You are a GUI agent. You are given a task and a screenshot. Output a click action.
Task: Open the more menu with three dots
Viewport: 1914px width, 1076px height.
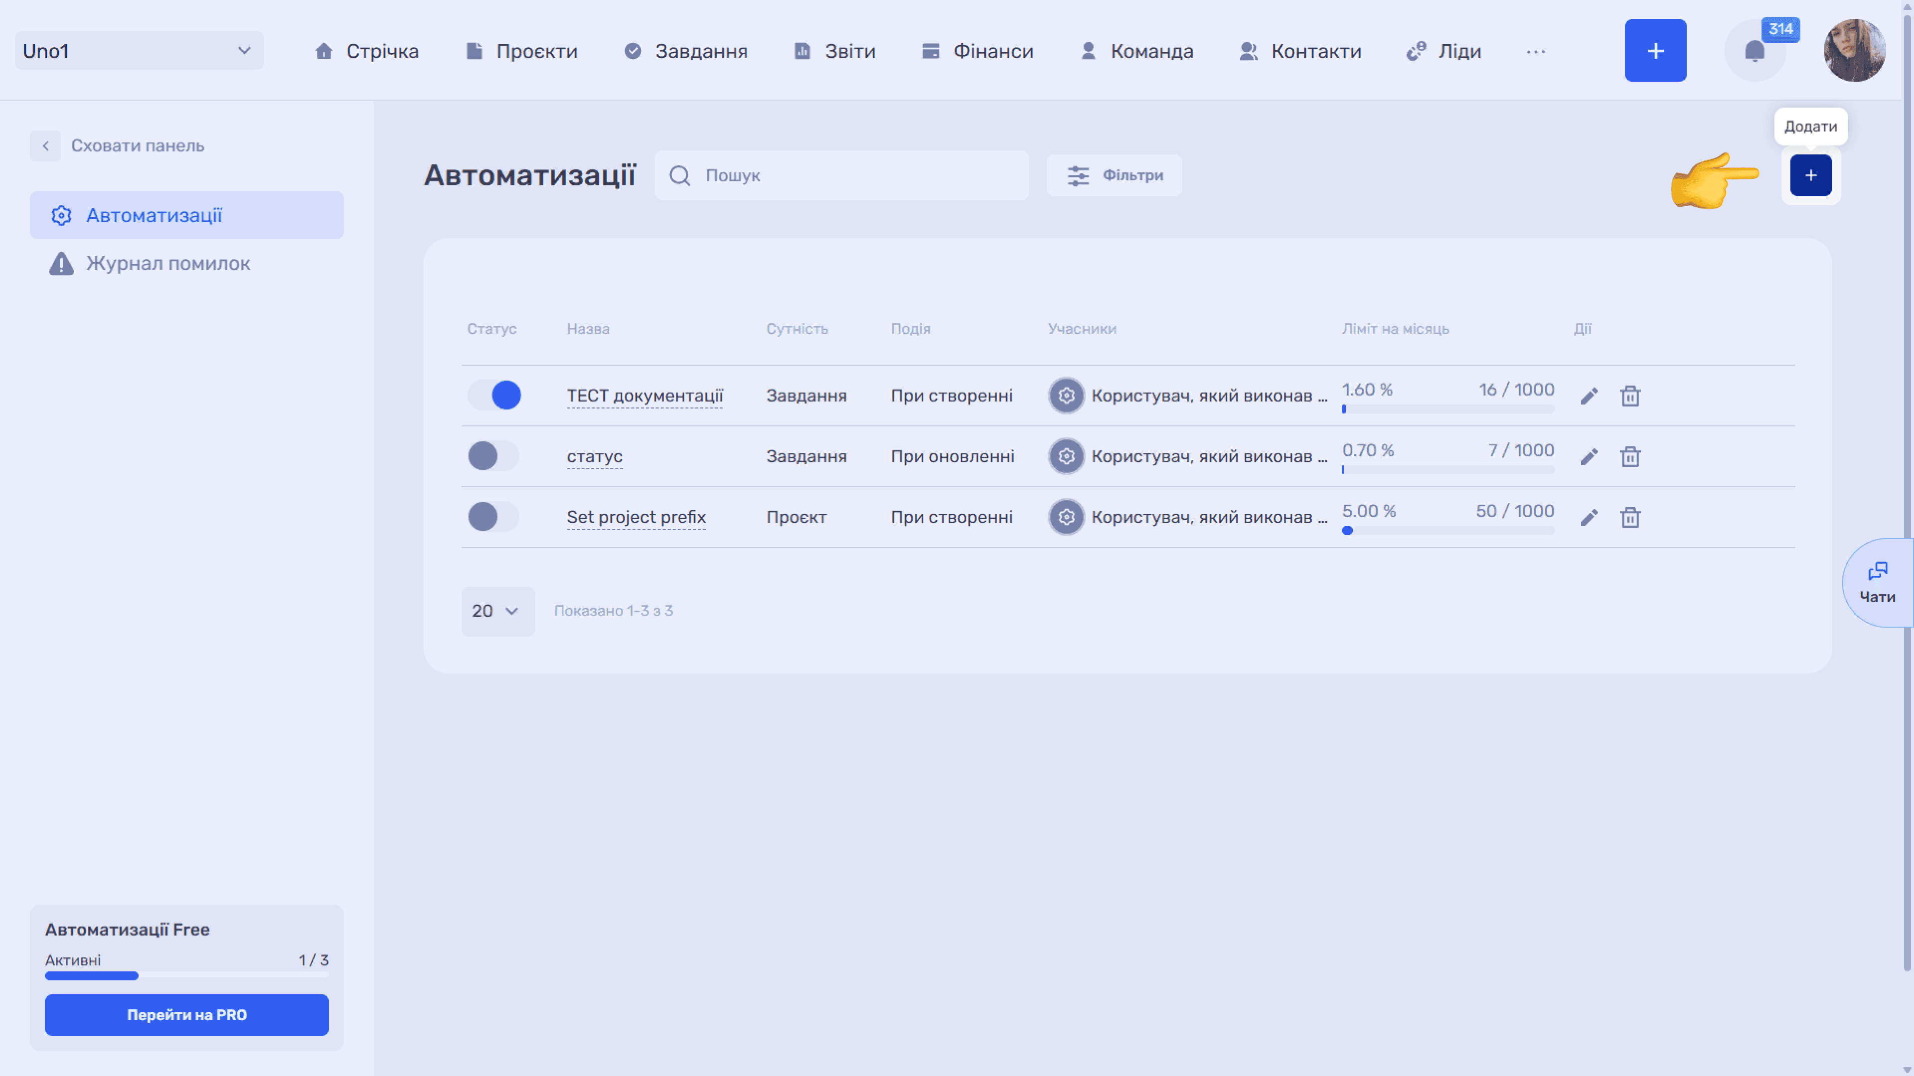tap(1536, 51)
